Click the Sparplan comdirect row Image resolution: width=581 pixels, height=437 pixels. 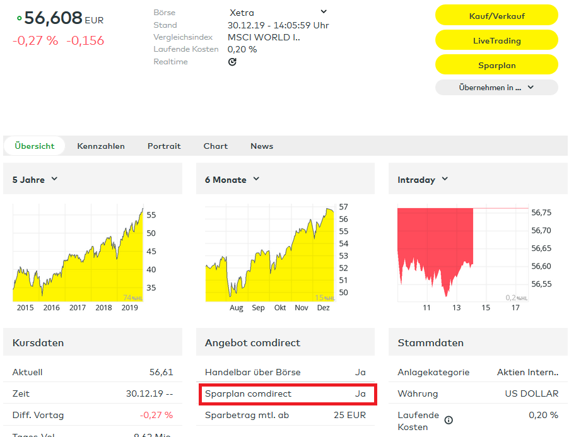coord(286,394)
